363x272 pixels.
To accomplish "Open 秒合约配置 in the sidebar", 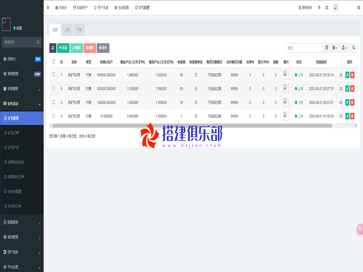I will (x=22, y=192).
